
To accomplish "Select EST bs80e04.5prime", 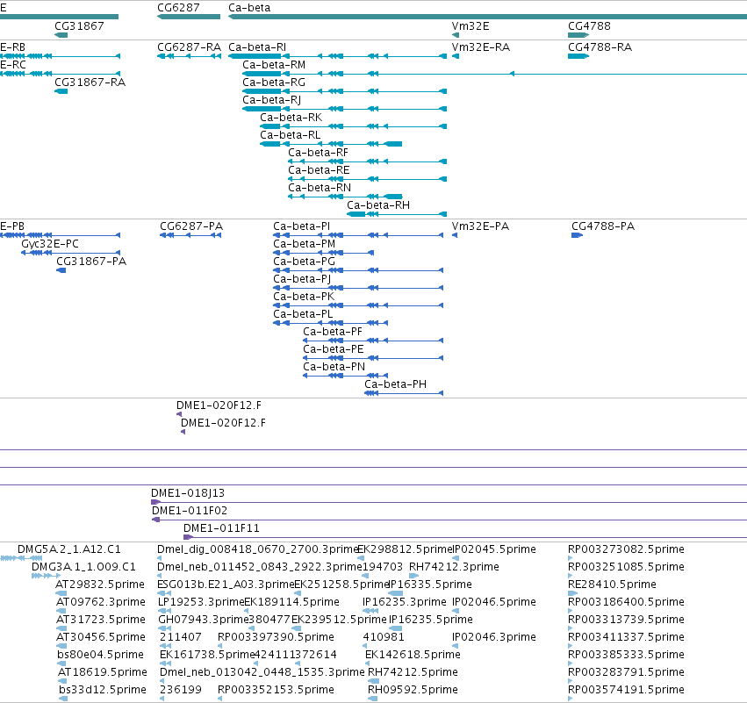I will 101,655.
